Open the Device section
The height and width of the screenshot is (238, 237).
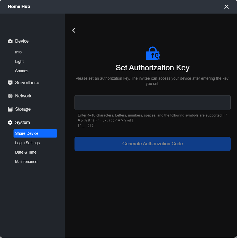[x=22, y=41]
